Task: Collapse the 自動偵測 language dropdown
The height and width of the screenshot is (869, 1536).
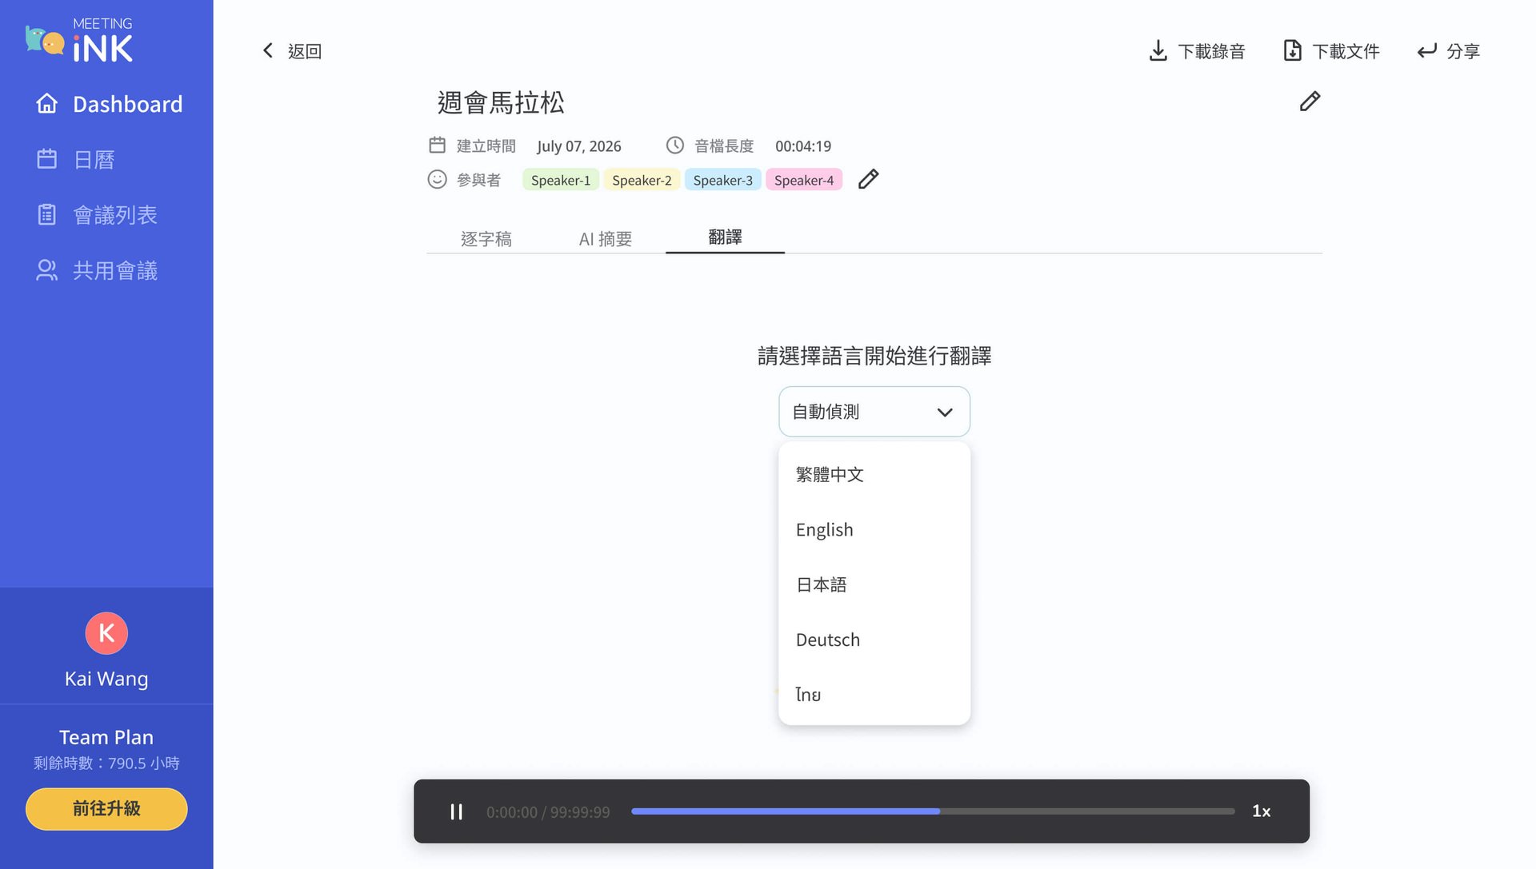Action: (874, 412)
